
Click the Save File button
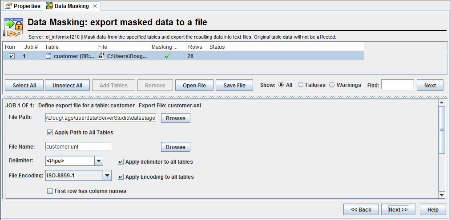(x=234, y=86)
